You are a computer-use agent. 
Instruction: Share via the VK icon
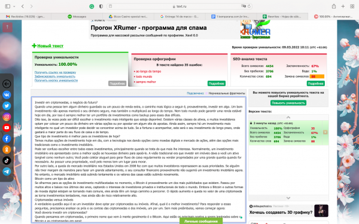point(7,95)
